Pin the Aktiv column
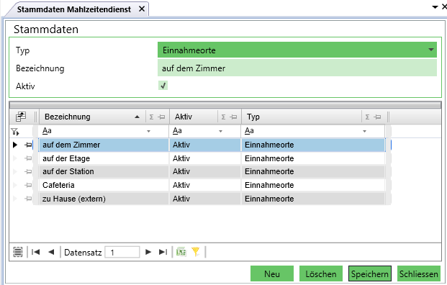Image resolution: width=447 pixels, height=285 pixels. (233, 117)
